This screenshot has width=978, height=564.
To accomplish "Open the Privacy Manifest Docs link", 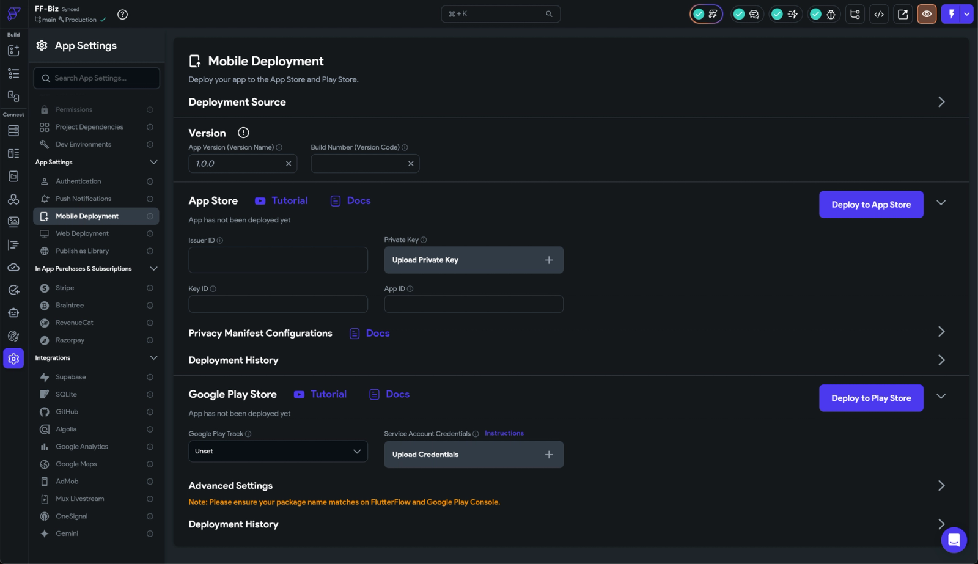I will (x=370, y=333).
